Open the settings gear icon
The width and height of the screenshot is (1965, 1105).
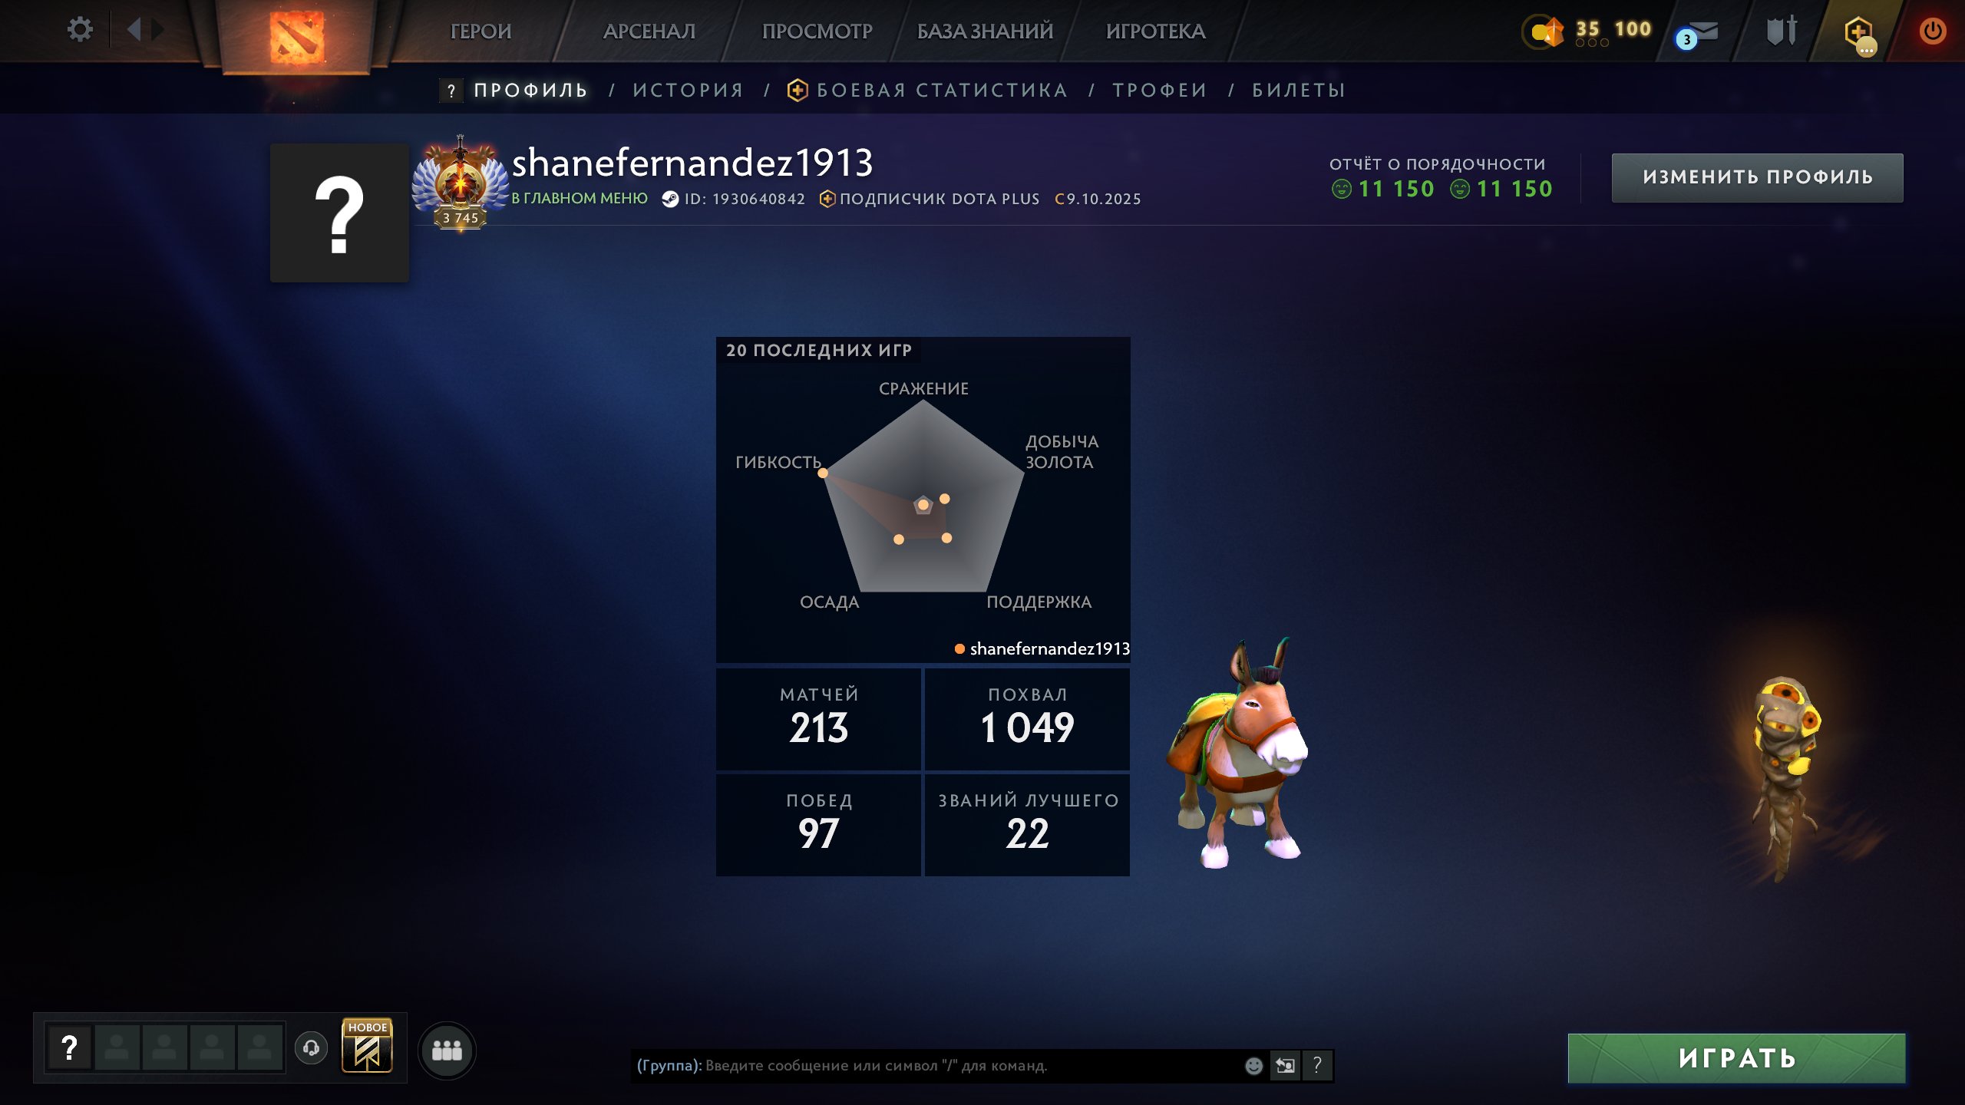[x=80, y=30]
